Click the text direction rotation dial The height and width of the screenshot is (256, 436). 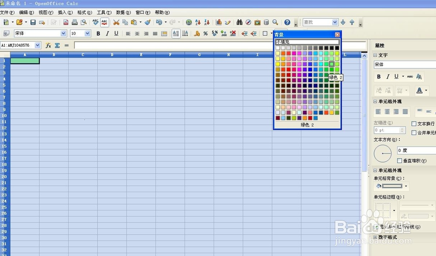pos(383,154)
